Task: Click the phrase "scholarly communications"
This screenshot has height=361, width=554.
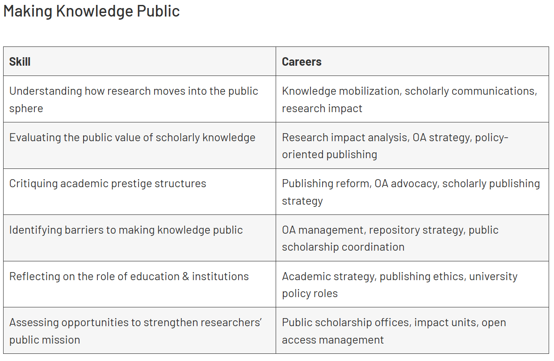Action: (470, 91)
